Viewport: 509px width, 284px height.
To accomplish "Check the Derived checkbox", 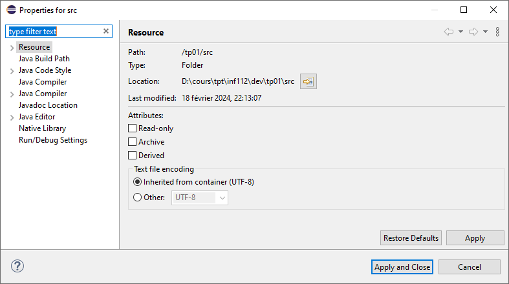I will [x=133, y=156].
